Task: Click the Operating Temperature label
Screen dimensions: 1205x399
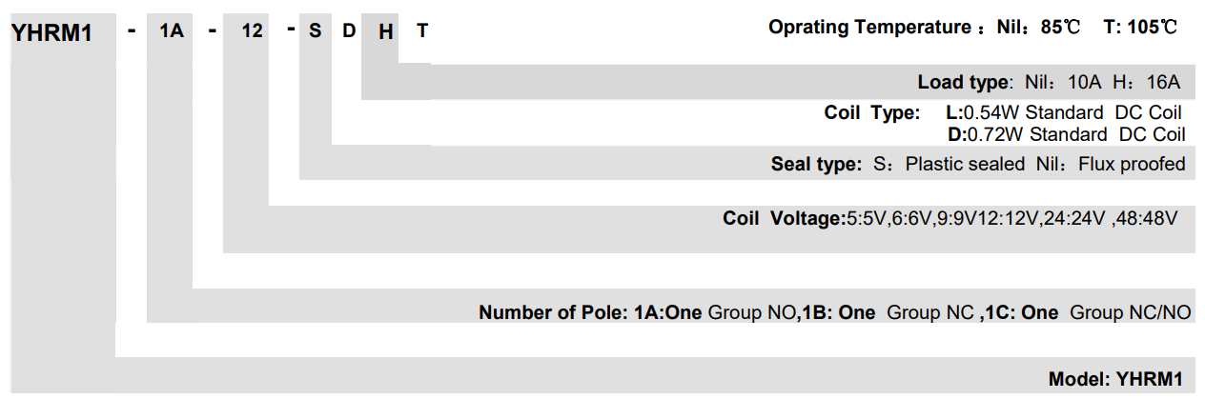Action: pos(869,27)
